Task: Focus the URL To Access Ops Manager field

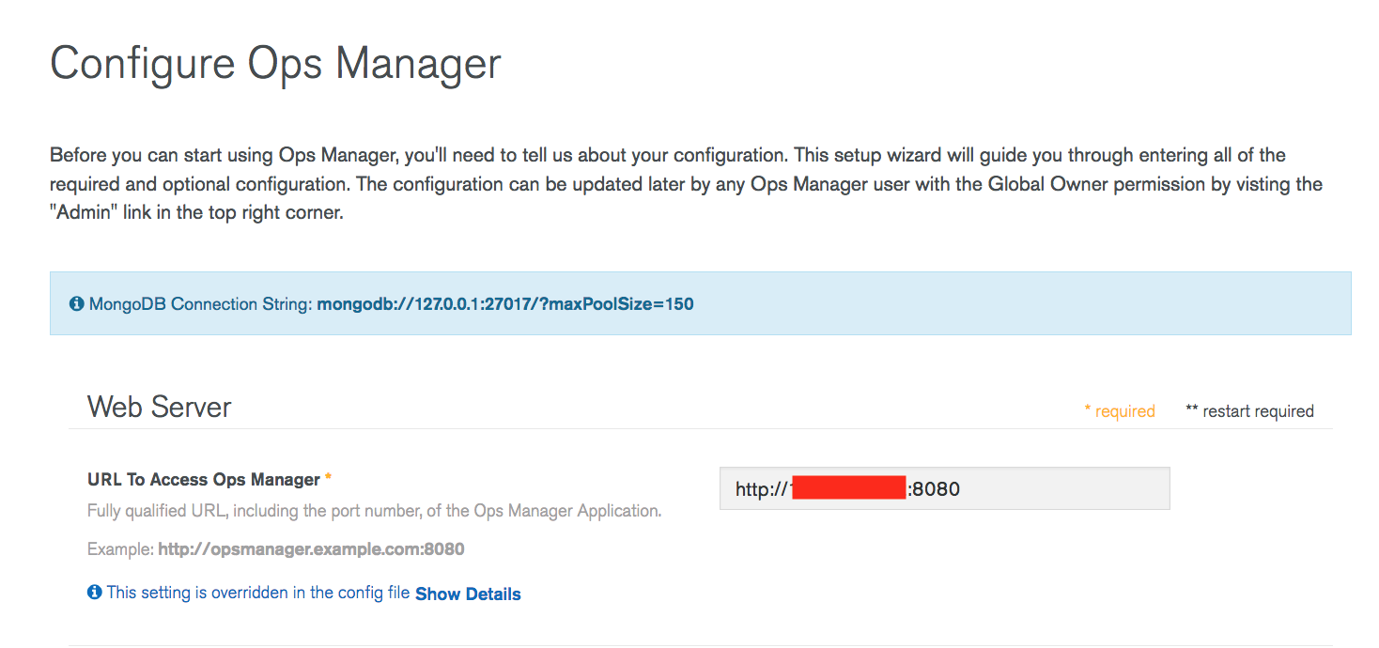Action: 944,488
